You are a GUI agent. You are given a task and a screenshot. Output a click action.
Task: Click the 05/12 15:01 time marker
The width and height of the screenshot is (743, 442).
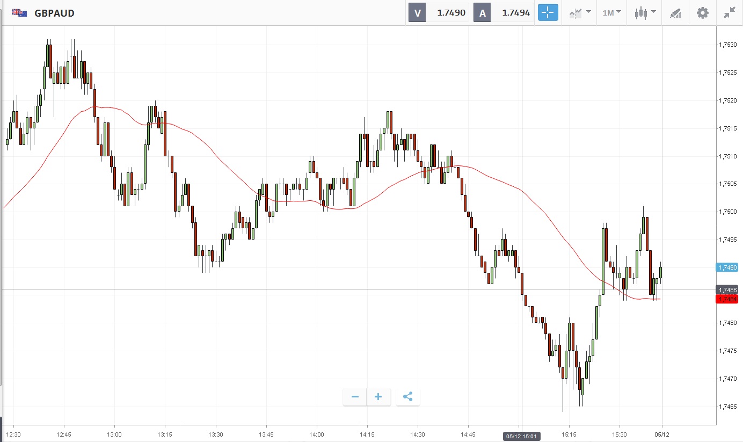click(x=522, y=436)
